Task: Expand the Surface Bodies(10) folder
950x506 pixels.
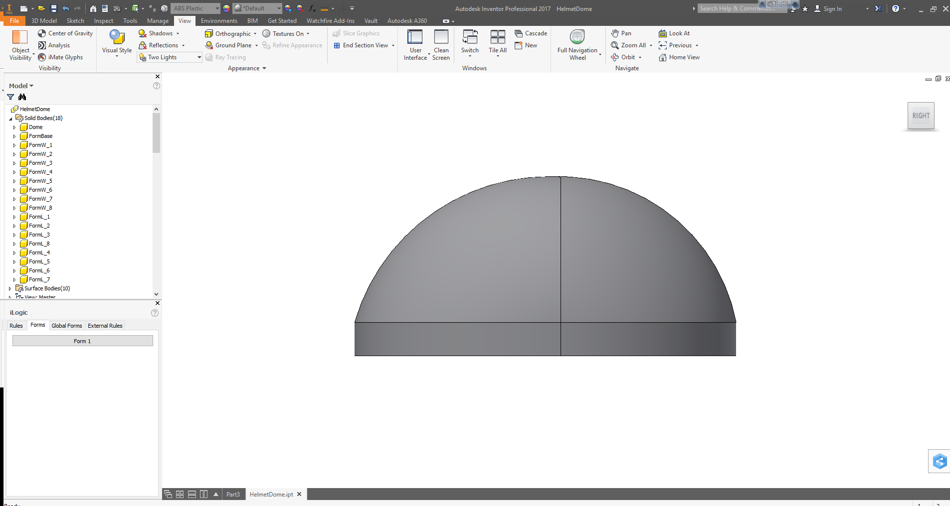Action: point(10,288)
